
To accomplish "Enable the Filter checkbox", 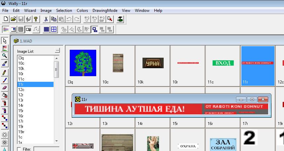I will tap(19, 149).
